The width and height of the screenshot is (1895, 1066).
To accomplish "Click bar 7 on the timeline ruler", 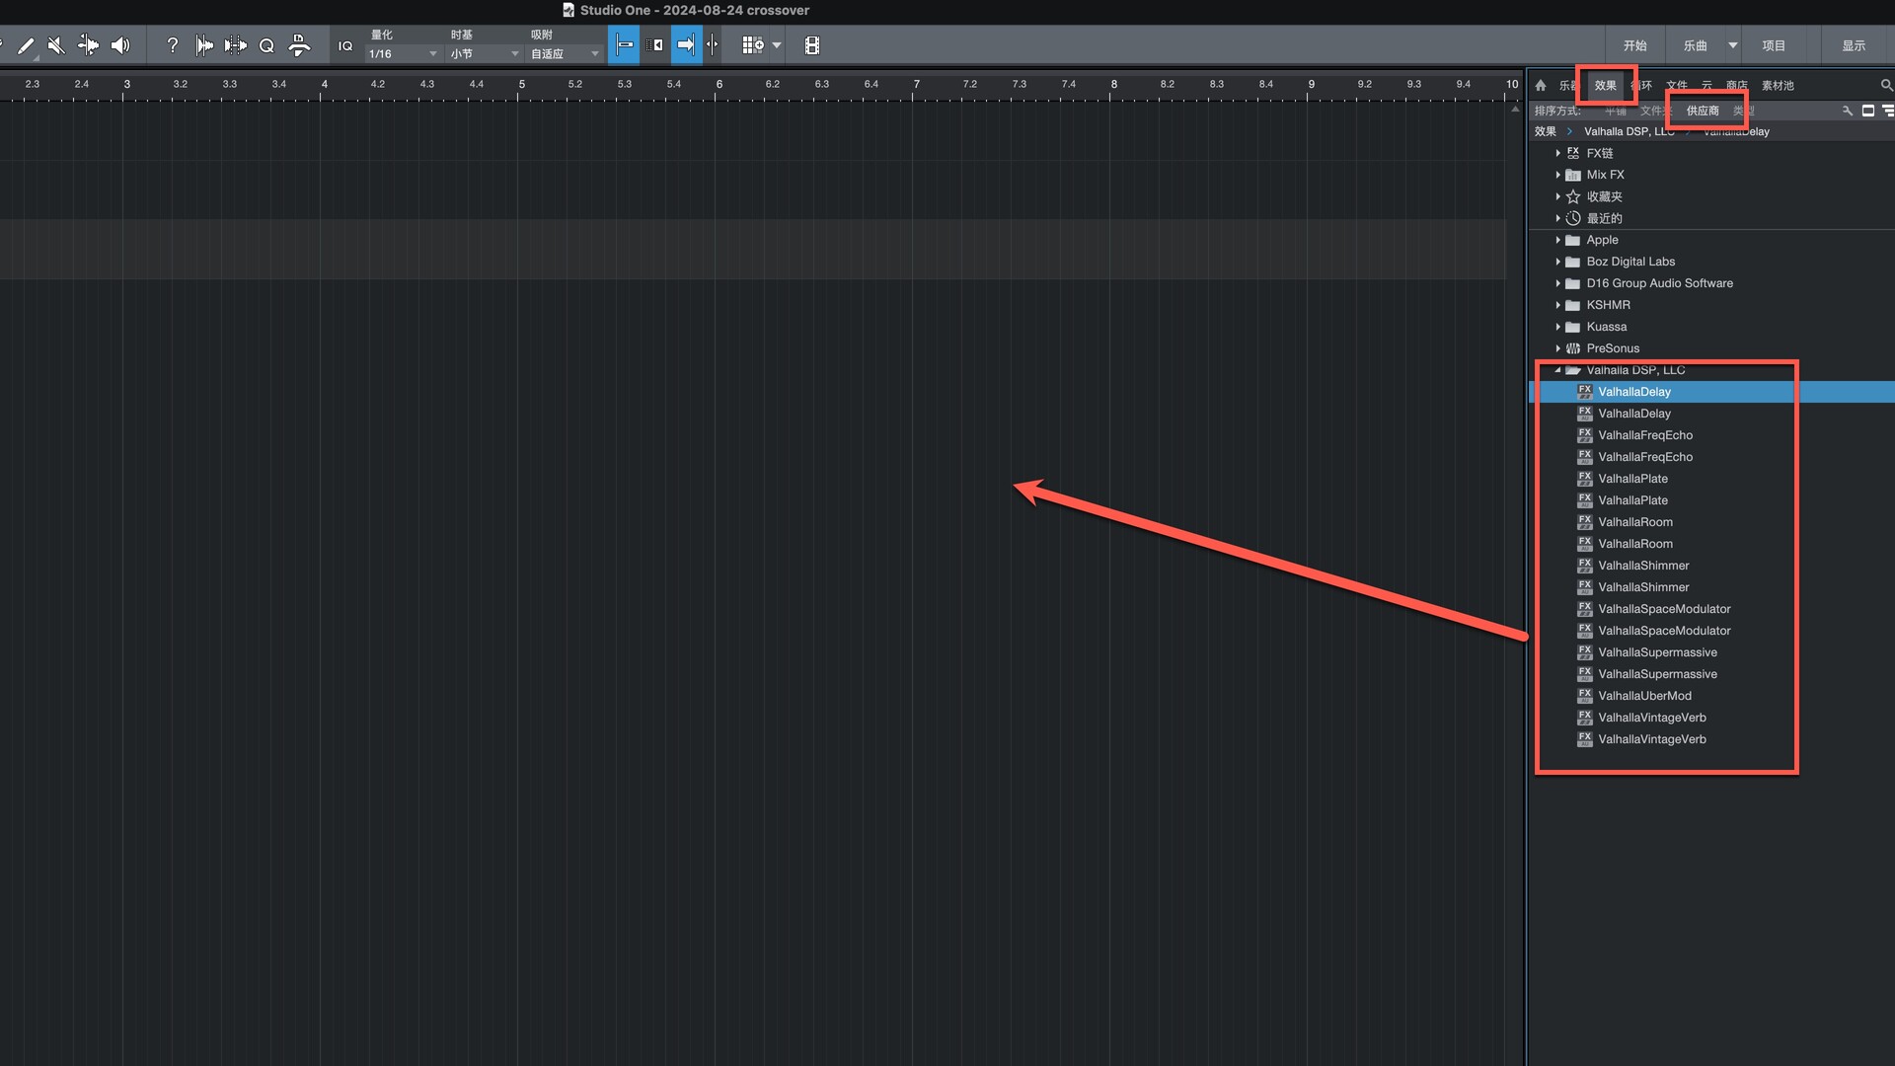I will tap(916, 85).
